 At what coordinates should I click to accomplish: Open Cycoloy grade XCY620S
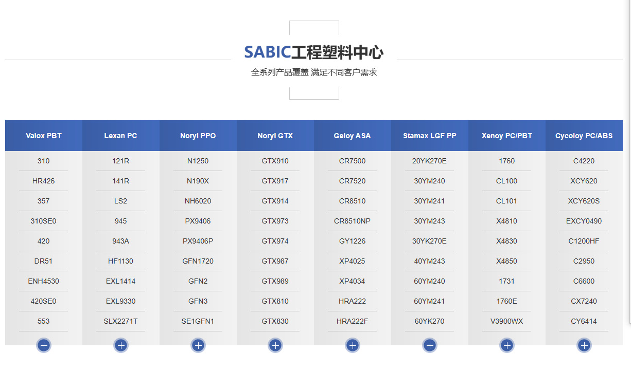tap(584, 201)
